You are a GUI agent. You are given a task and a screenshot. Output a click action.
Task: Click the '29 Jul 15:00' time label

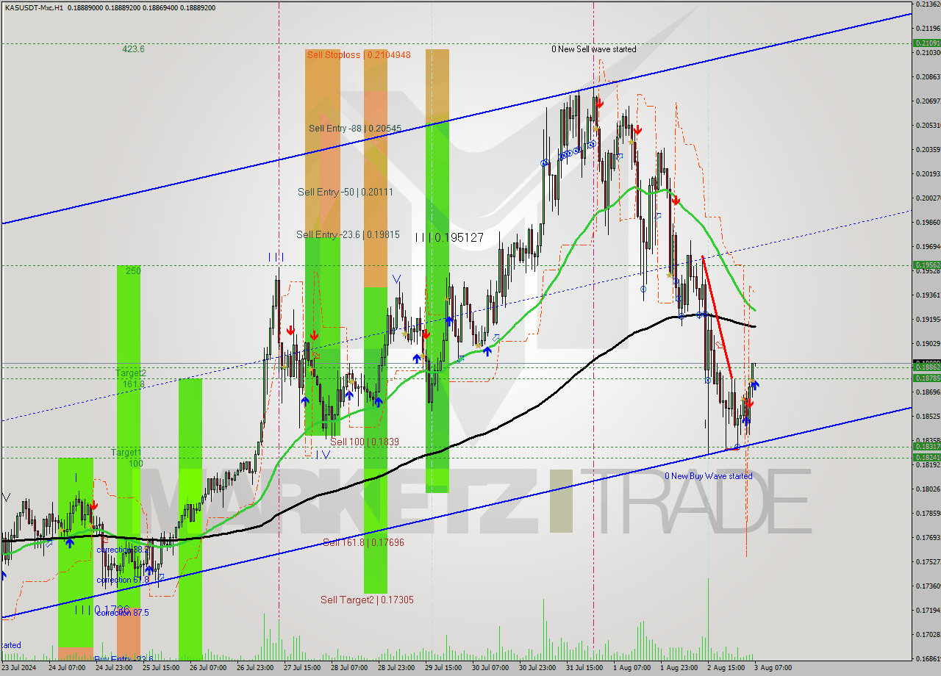click(443, 668)
